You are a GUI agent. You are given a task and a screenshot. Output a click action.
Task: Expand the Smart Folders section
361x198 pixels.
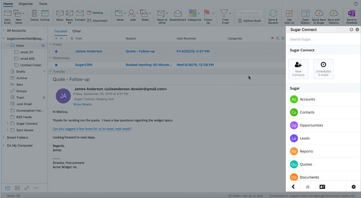3,137
